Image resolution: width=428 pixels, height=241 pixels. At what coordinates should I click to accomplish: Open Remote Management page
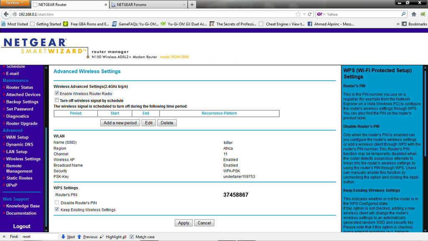(x=19, y=168)
